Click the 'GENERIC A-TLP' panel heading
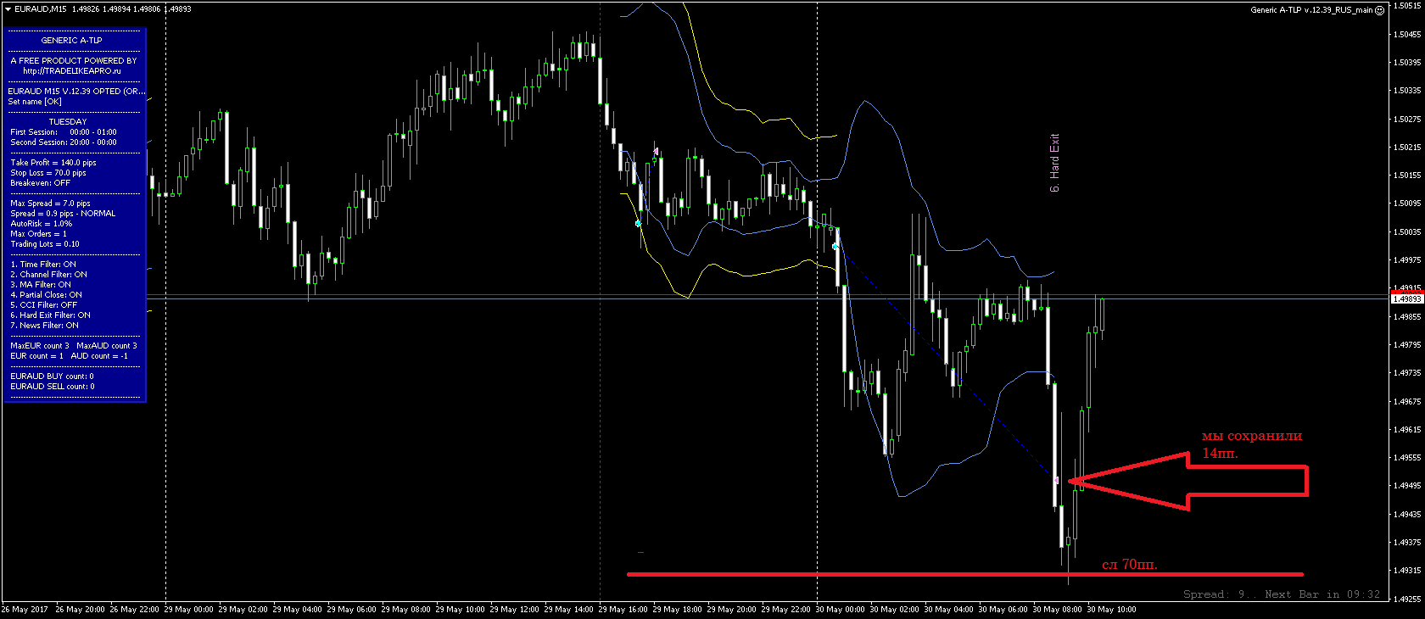 click(72, 41)
